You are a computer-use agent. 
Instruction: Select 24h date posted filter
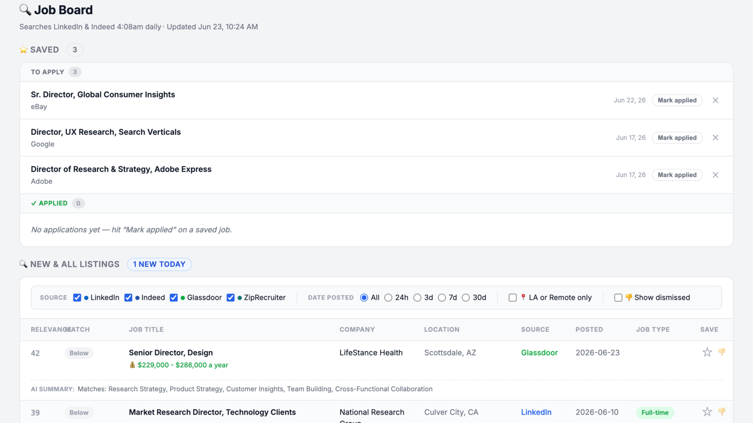[388, 298]
